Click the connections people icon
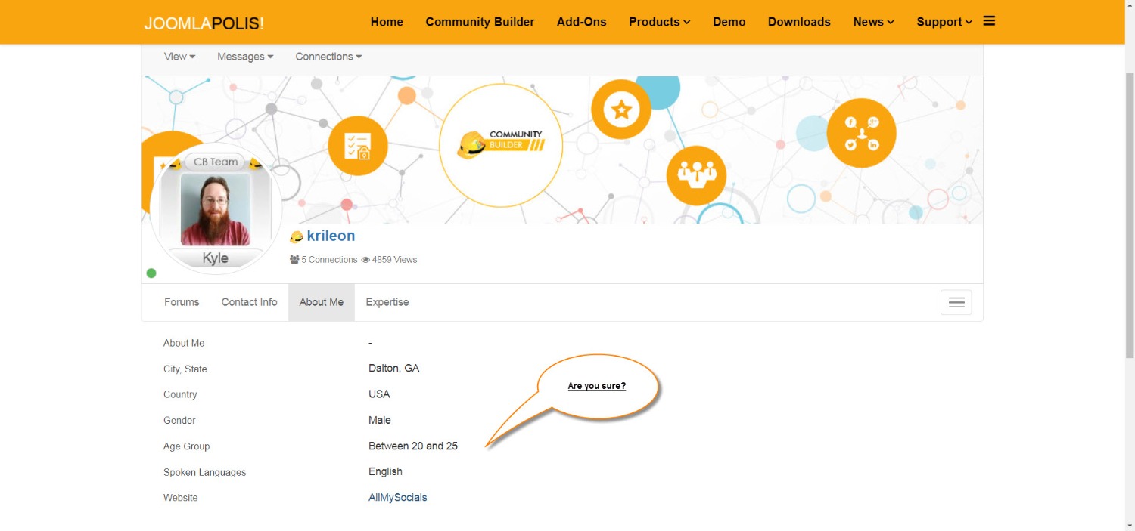This screenshot has height=531, width=1135. point(294,259)
